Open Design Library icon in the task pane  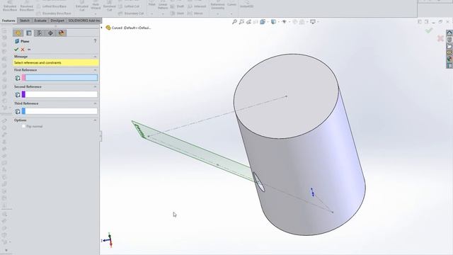[449, 40]
